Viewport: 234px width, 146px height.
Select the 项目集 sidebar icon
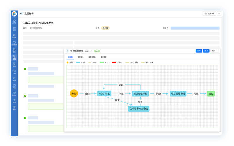14,36
